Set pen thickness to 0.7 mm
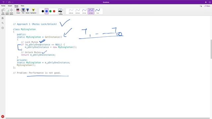This screenshot has height=119, width=212. pos(91,11)
